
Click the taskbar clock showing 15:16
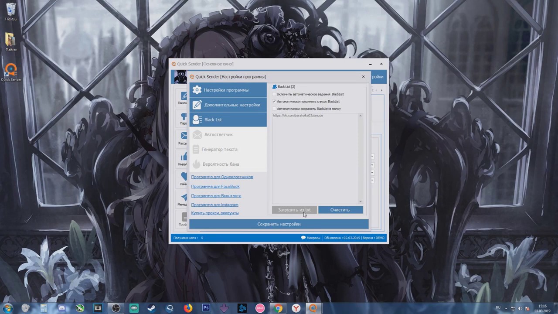(543, 308)
